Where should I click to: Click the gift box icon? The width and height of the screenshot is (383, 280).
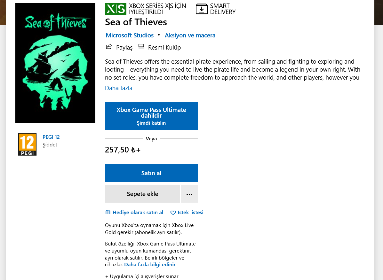(x=108, y=213)
